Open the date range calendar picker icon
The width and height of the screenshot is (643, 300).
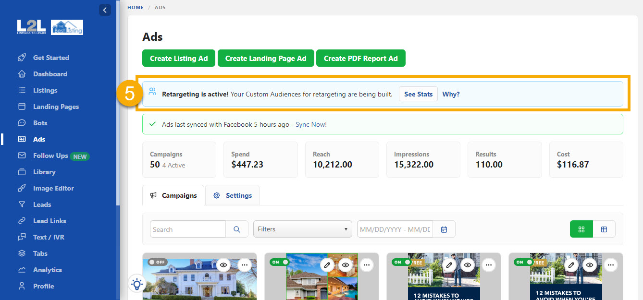tap(444, 229)
